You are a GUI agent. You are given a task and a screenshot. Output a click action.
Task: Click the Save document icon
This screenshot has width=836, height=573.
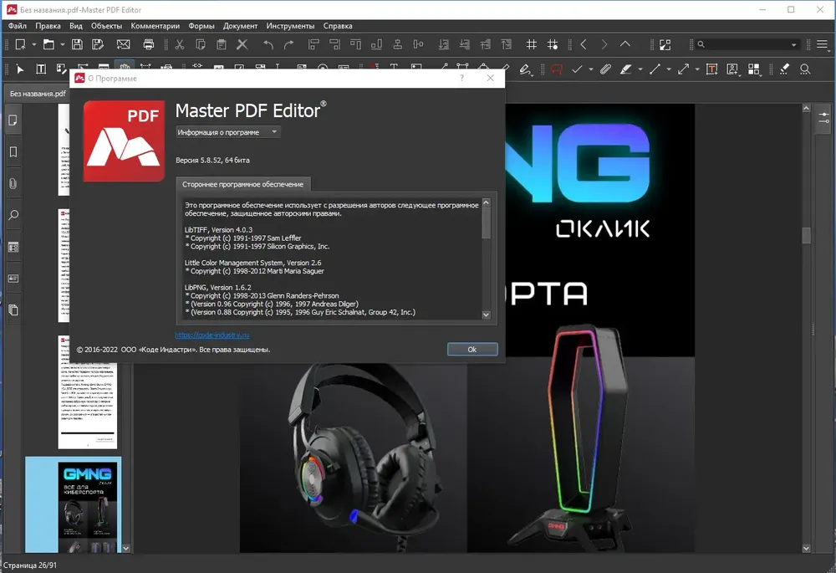pyautogui.click(x=77, y=45)
